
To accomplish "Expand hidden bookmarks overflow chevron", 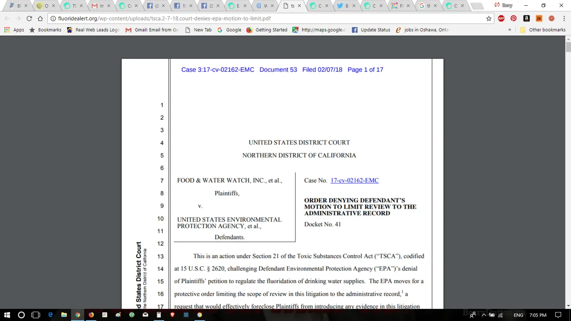I will click(509, 30).
